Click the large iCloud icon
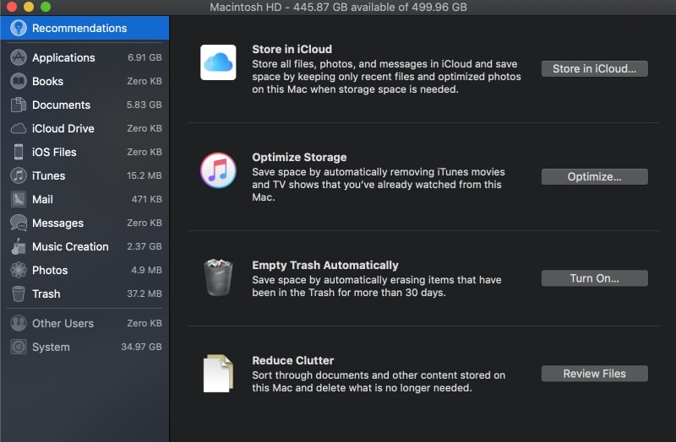The image size is (676, 442). pos(218,62)
